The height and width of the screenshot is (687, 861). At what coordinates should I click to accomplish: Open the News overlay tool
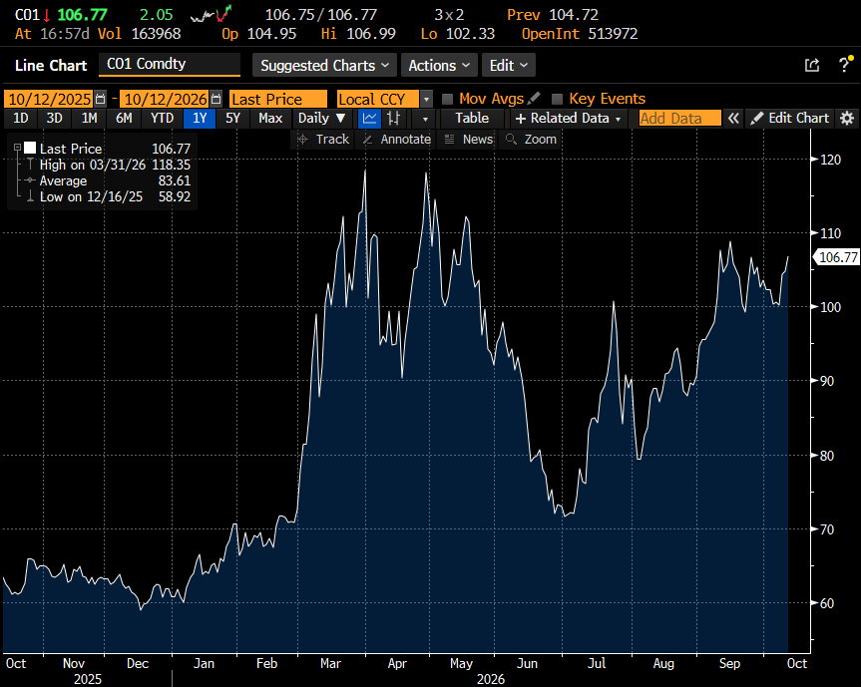pos(468,140)
